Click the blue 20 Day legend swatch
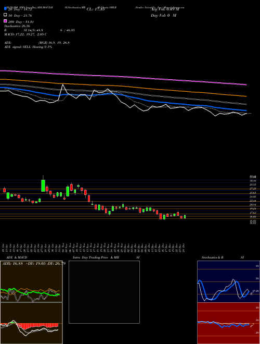Image resolution: width=260 pixels, height=344 pixels. [x=5, y=8]
